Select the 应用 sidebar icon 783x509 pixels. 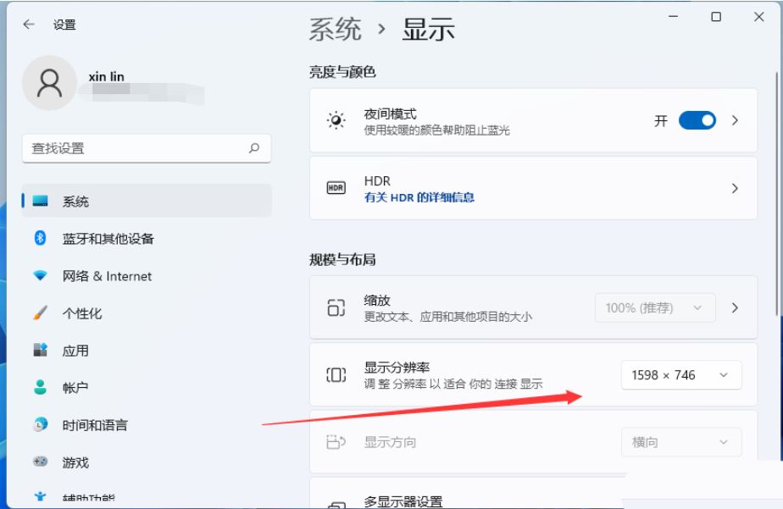pyautogui.click(x=42, y=351)
